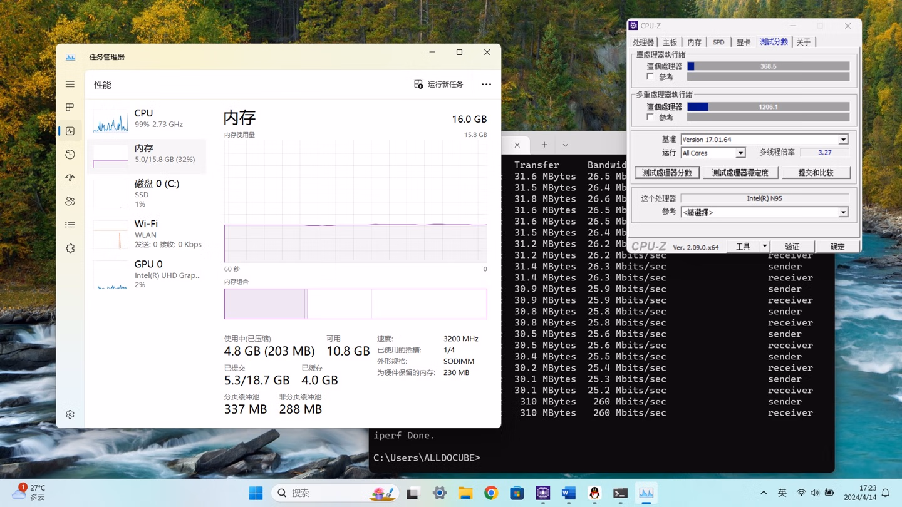Screen dimensions: 902x507
Task: Switch to 处理器 tab in CPU-Z
Action: coord(643,42)
